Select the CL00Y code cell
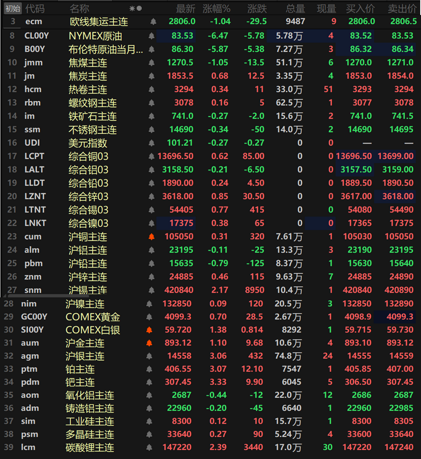The width and height of the screenshot is (421, 459). coord(37,36)
